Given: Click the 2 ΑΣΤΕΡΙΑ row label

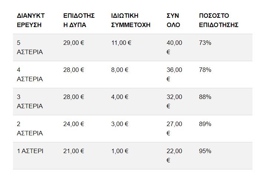Looking at the screenshot, I should pos(30,129).
